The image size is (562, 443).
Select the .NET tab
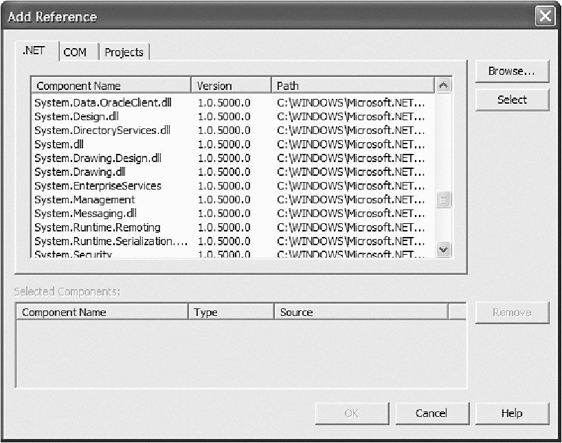34,52
